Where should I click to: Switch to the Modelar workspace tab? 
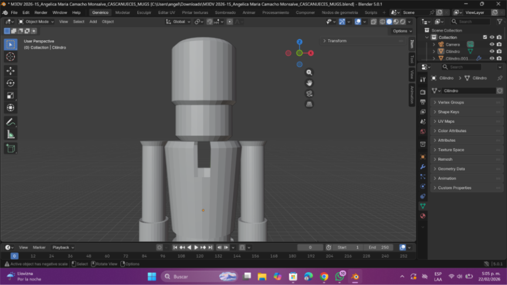(123, 12)
